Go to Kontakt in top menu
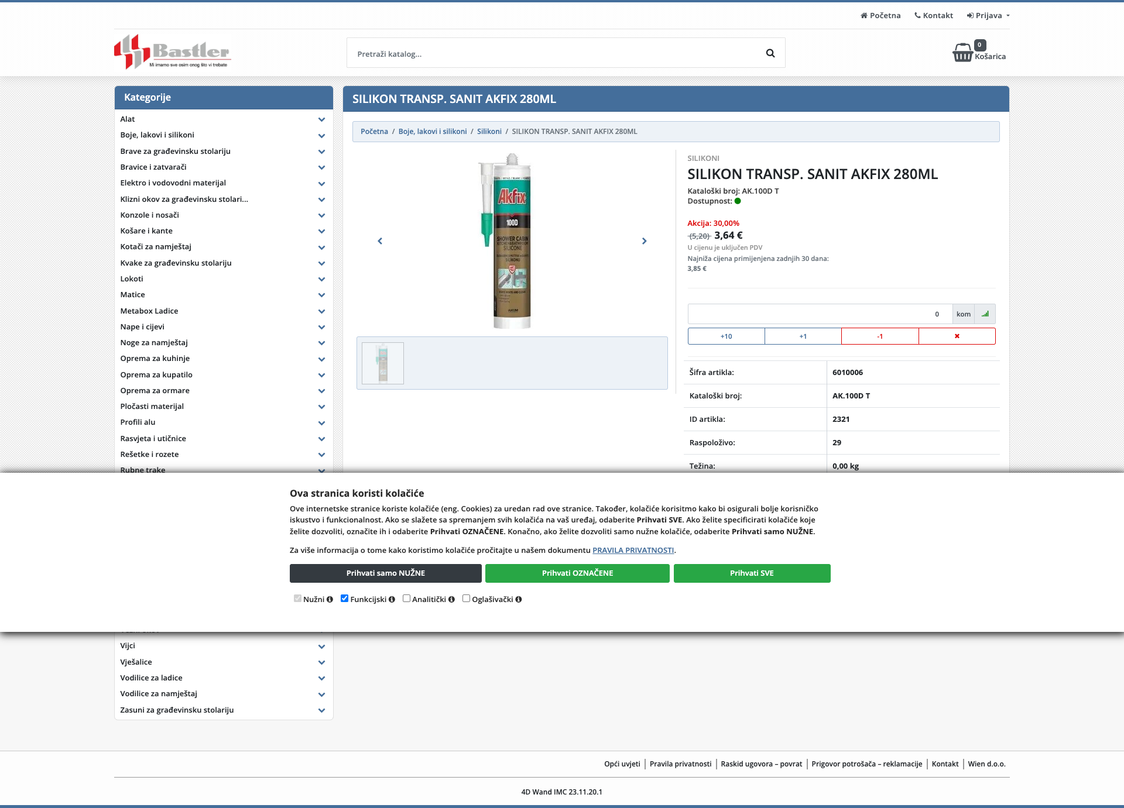1124x808 pixels. [x=934, y=16]
